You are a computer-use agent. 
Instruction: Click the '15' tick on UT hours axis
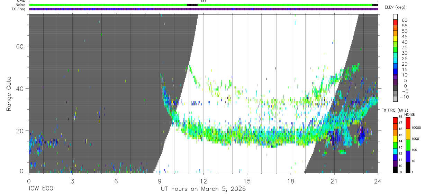tap(247, 181)
